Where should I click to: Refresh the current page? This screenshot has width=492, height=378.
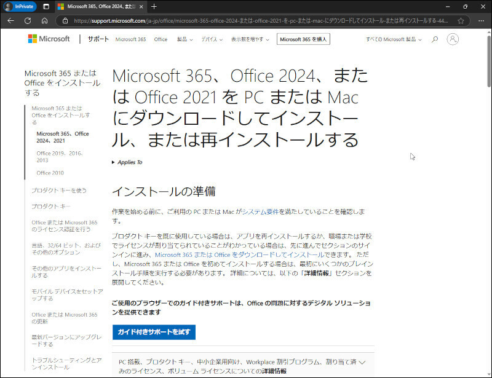[28, 21]
